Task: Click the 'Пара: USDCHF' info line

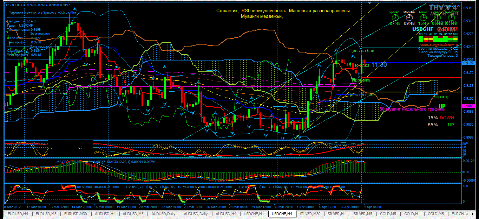Action: [x=20, y=25]
